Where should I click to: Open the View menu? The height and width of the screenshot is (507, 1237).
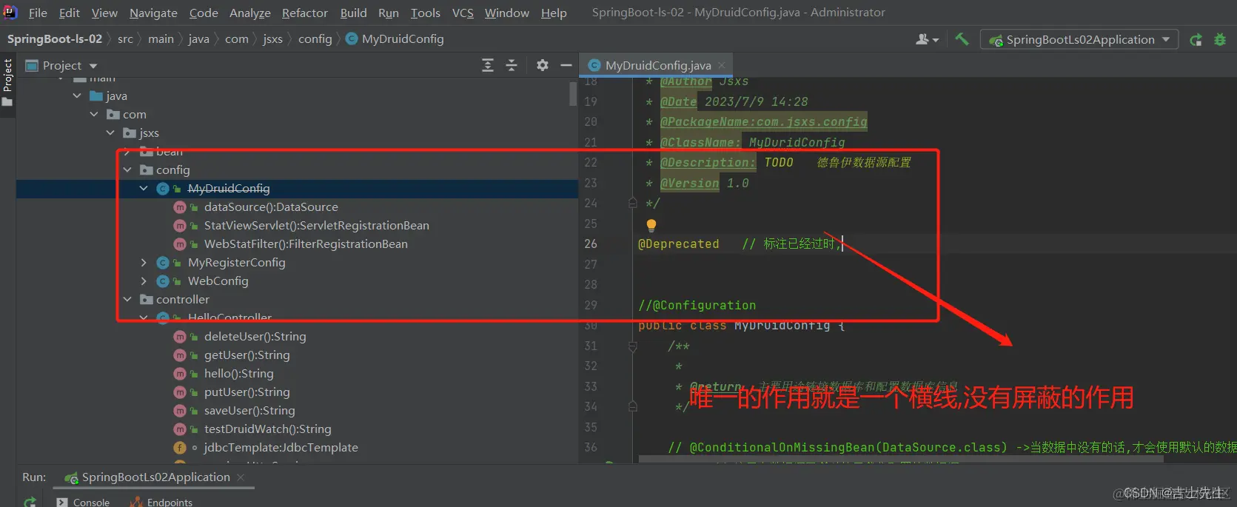(x=104, y=13)
